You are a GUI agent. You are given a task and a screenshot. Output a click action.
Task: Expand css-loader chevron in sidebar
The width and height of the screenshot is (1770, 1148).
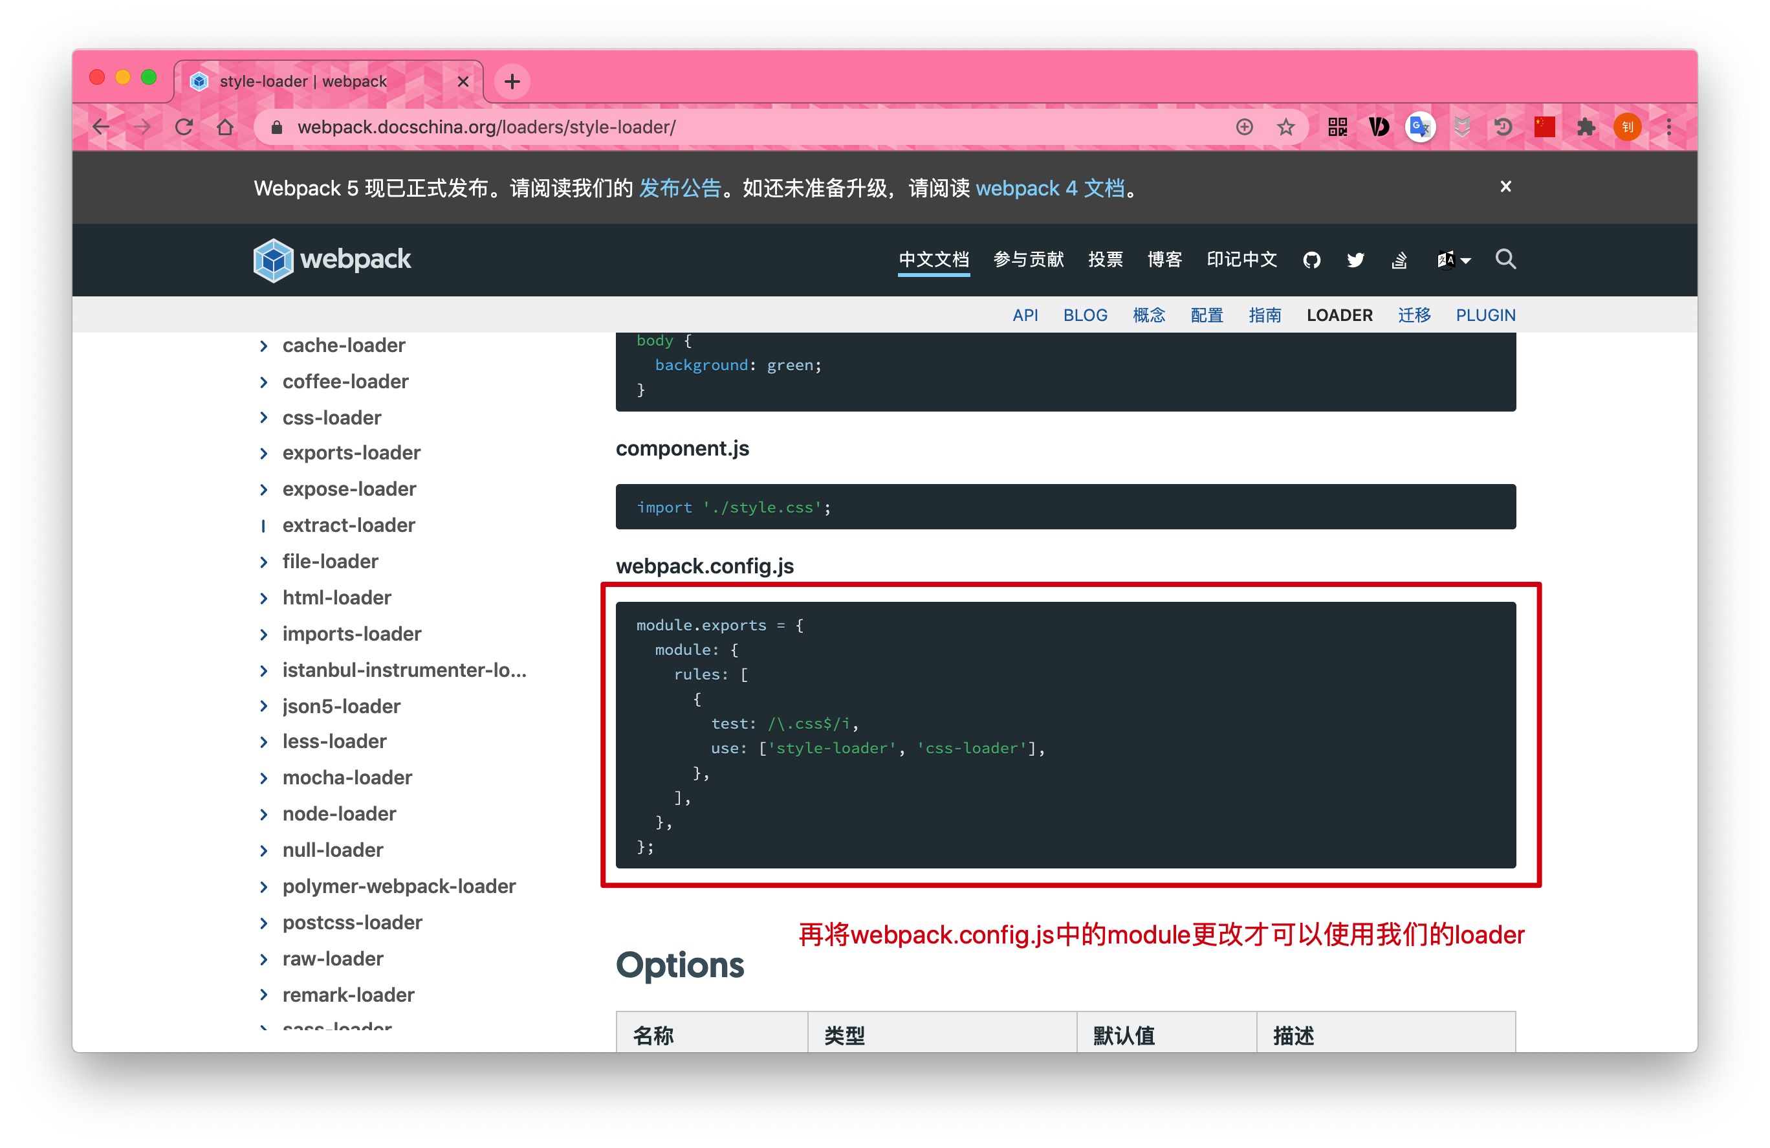(263, 418)
